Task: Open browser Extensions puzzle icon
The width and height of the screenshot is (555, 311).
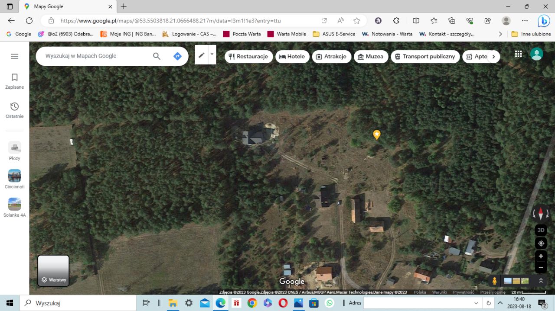Action: click(x=396, y=20)
